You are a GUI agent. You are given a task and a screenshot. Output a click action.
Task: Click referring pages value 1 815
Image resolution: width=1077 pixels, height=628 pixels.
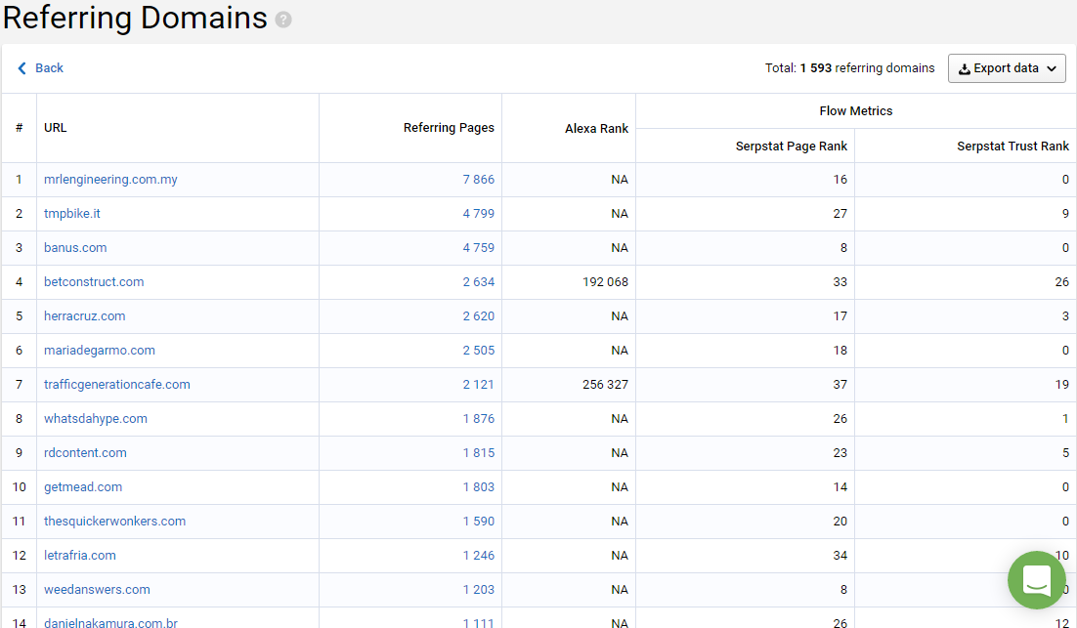[x=478, y=453]
